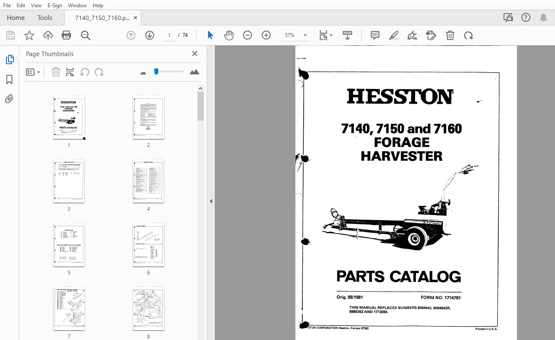Enlarge thumbnails with large mountain icon
The height and width of the screenshot is (340, 555).
pos(194,72)
